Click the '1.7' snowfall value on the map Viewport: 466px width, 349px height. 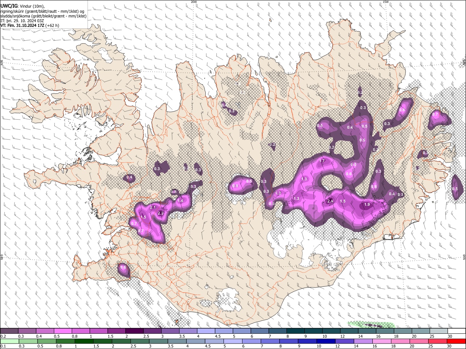[322, 161]
